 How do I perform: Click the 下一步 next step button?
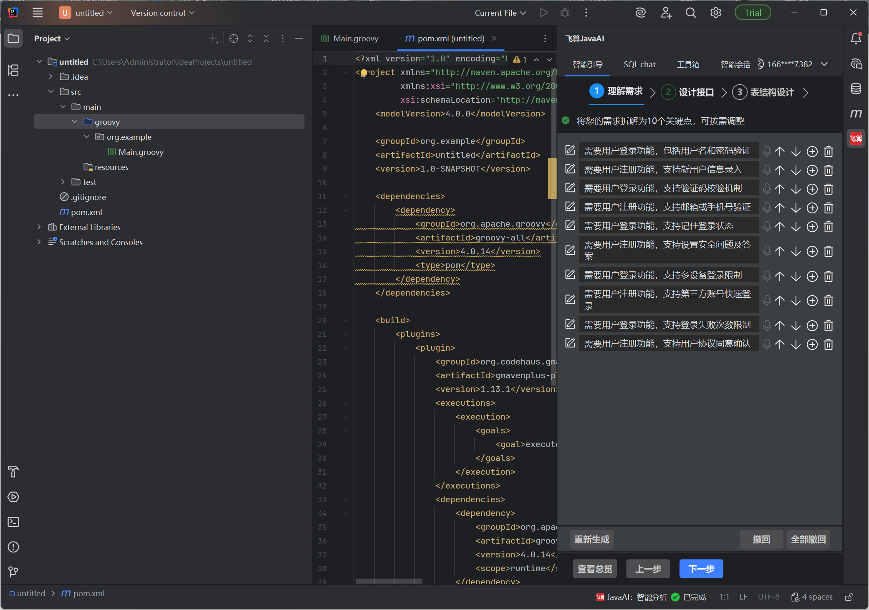[x=701, y=569]
